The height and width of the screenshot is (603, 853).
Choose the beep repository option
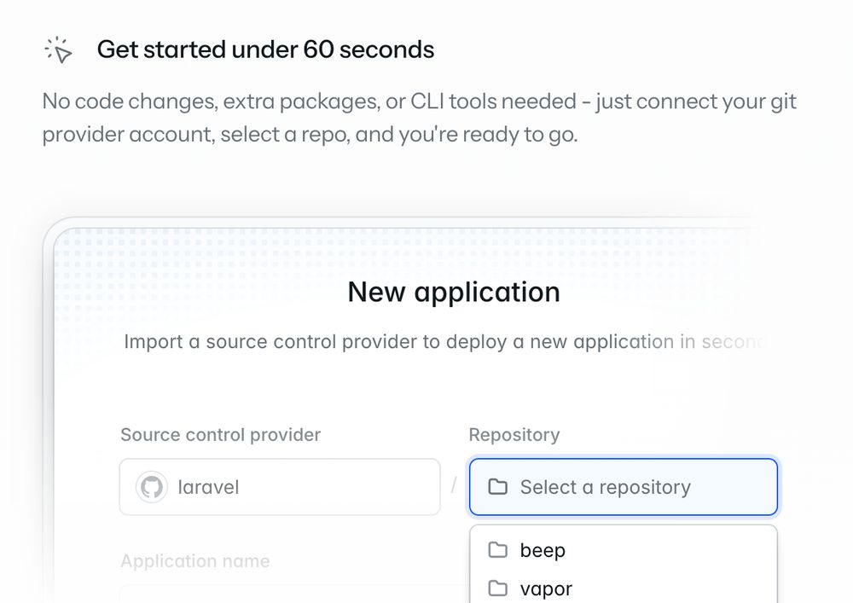624,550
